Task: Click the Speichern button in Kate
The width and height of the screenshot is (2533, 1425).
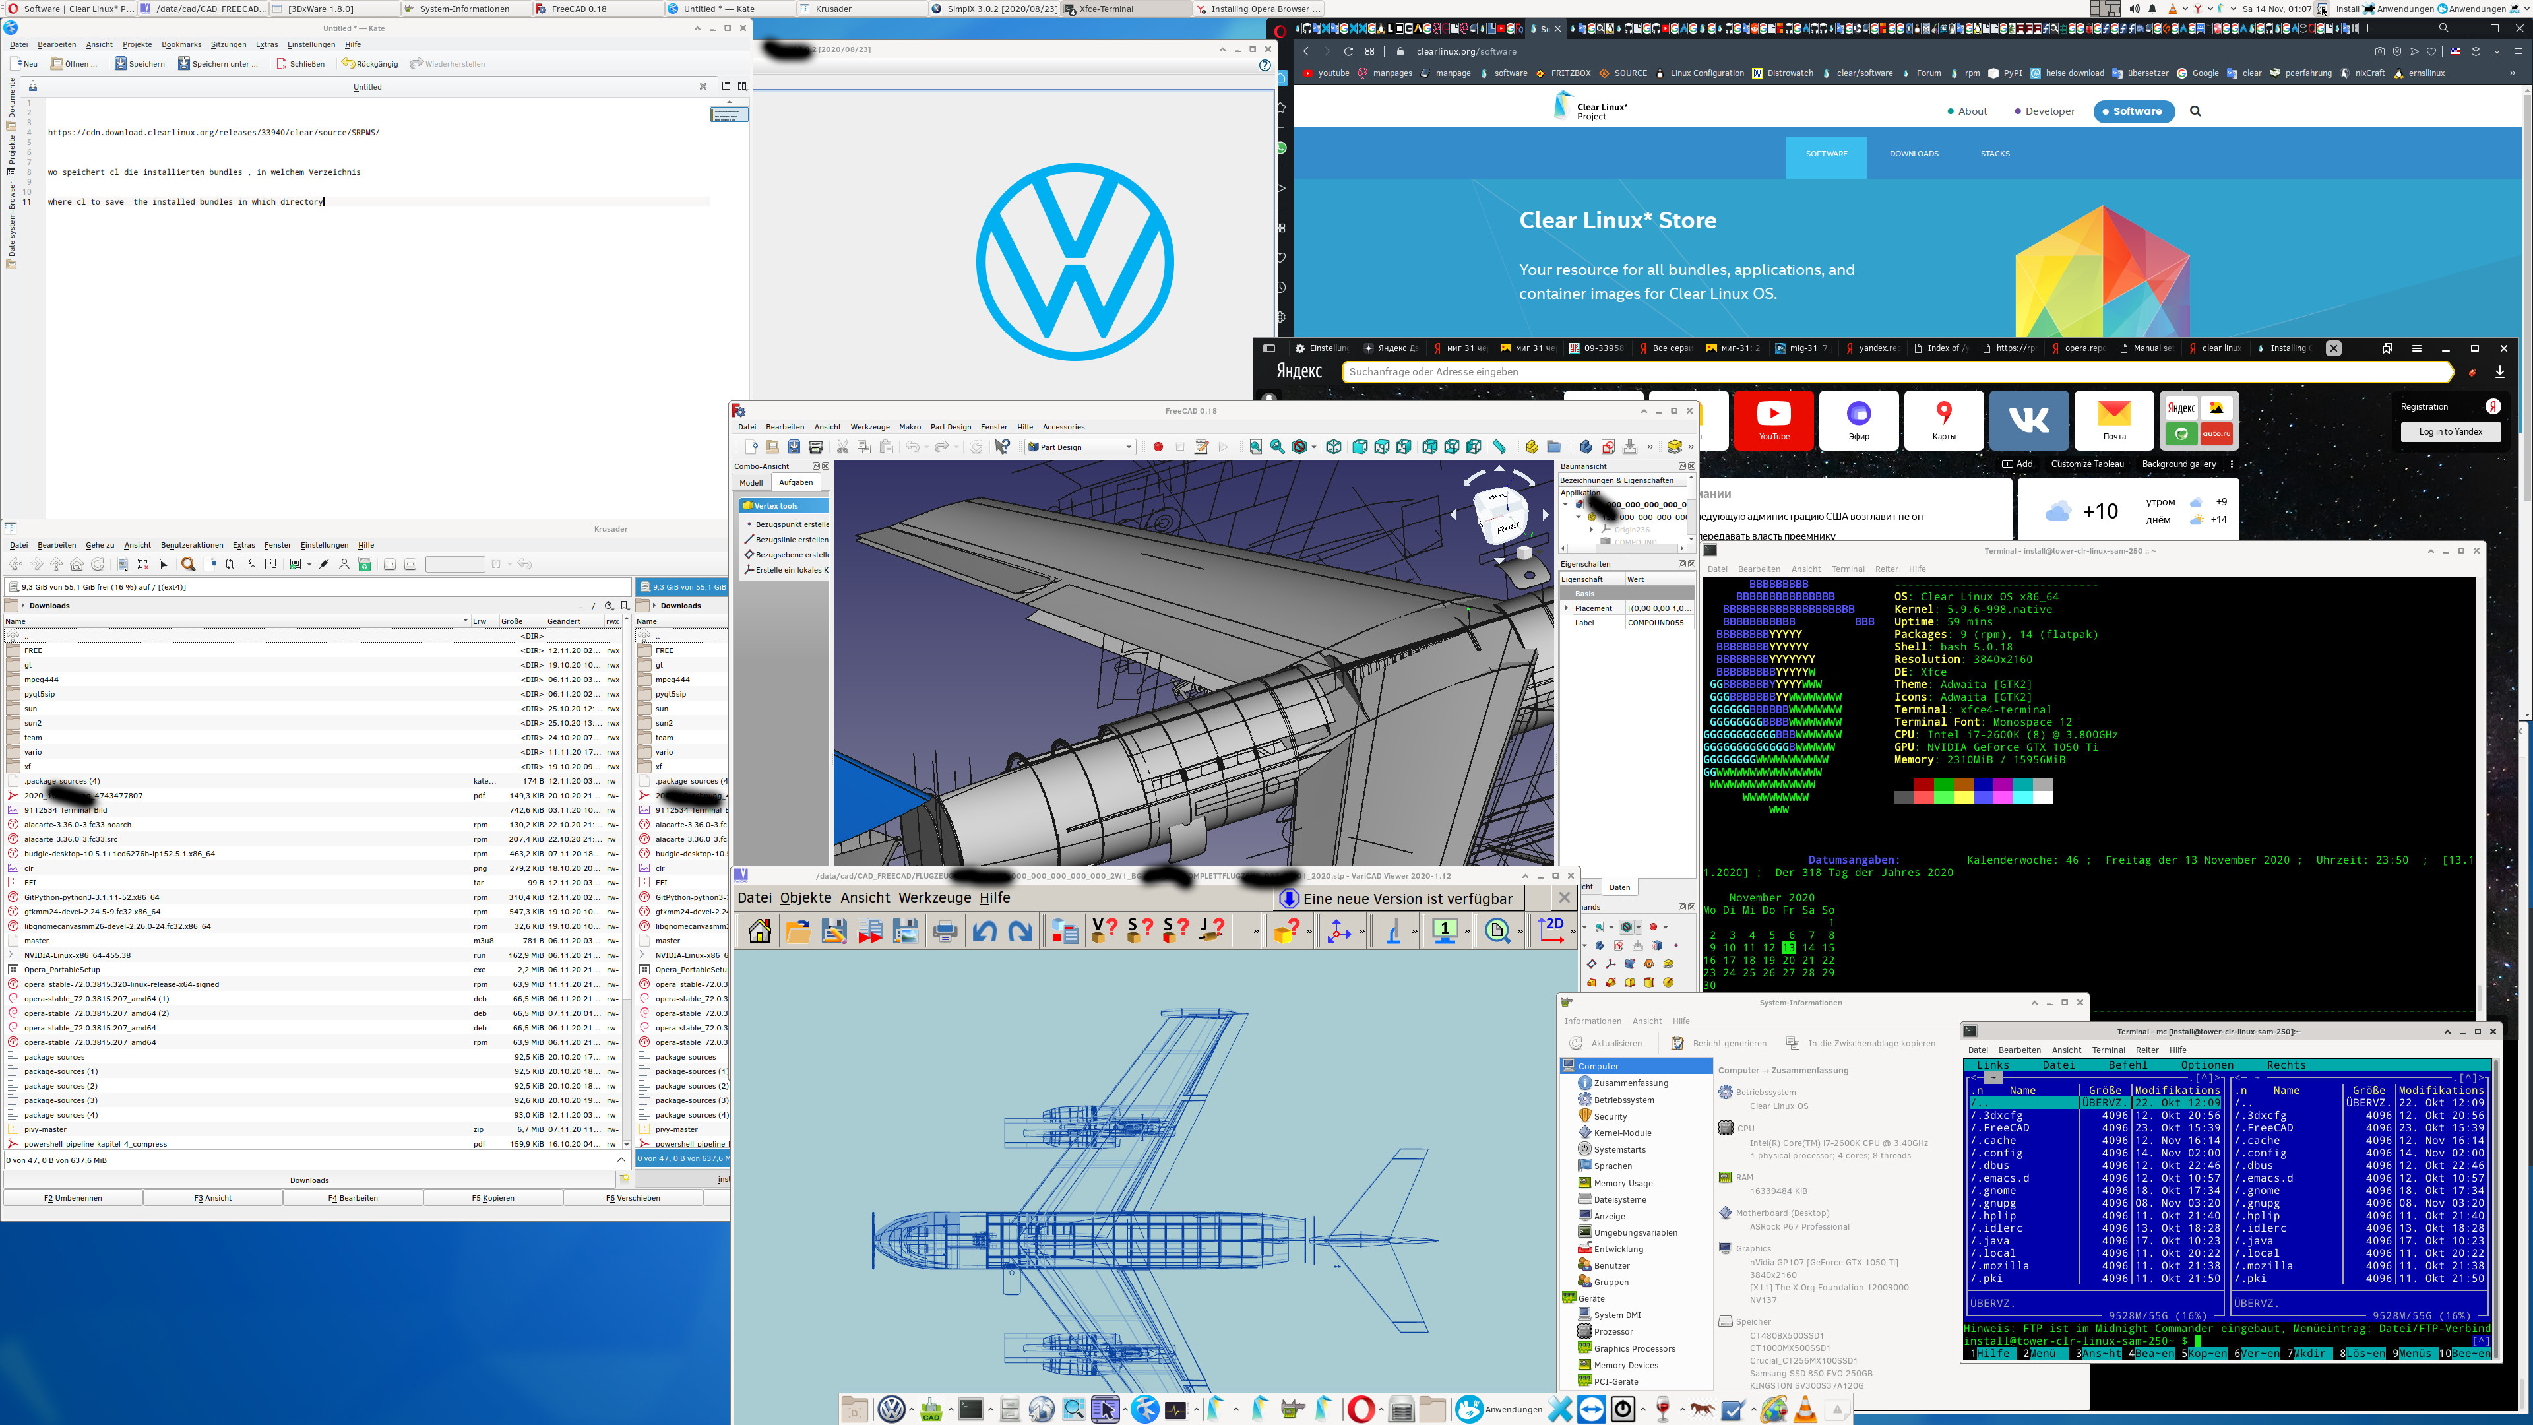Action: [x=140, y=64]
